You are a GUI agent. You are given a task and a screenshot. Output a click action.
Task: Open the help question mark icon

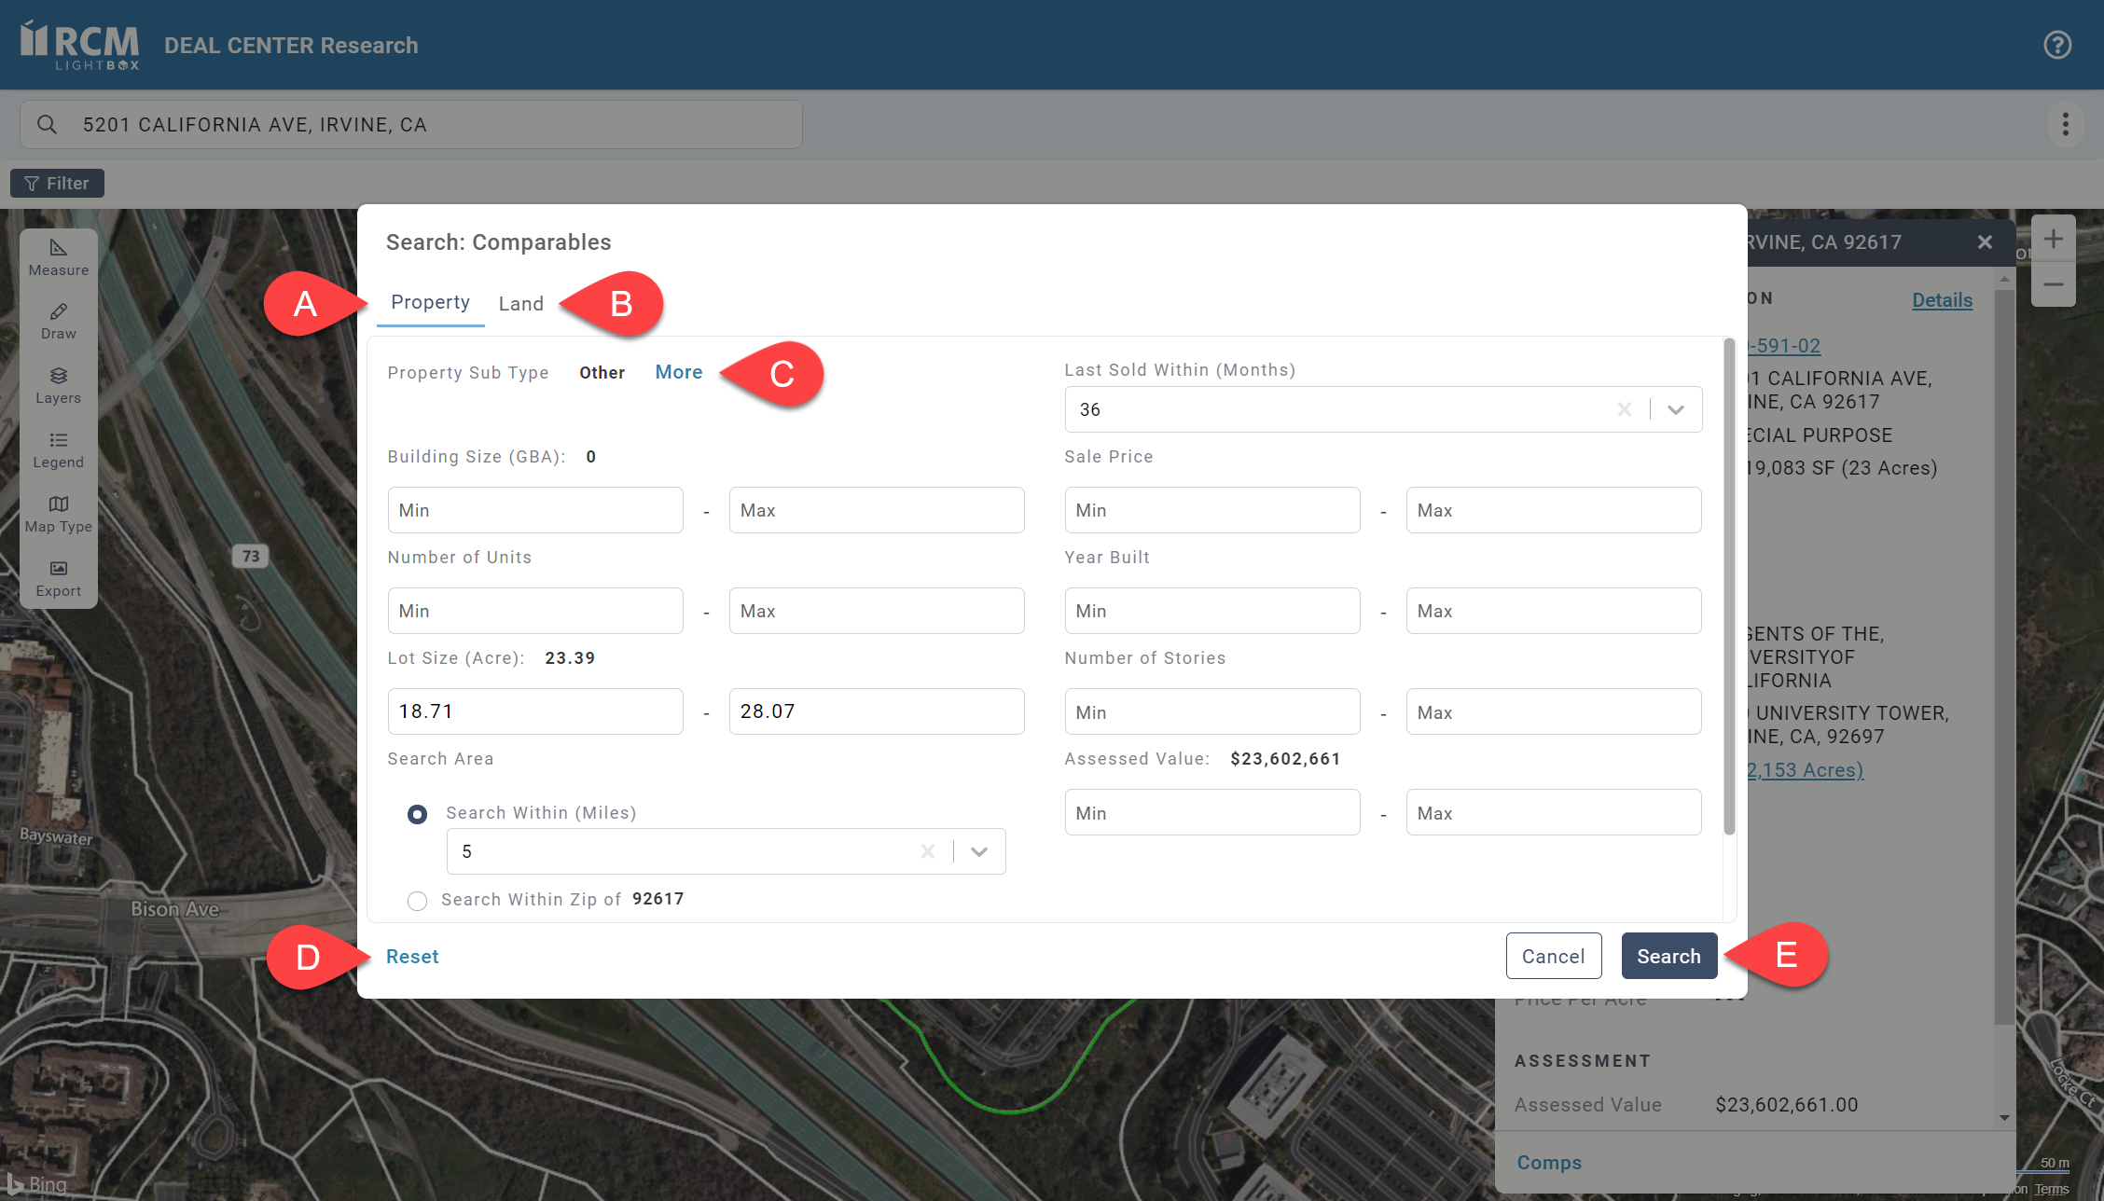pos(2056,45)
